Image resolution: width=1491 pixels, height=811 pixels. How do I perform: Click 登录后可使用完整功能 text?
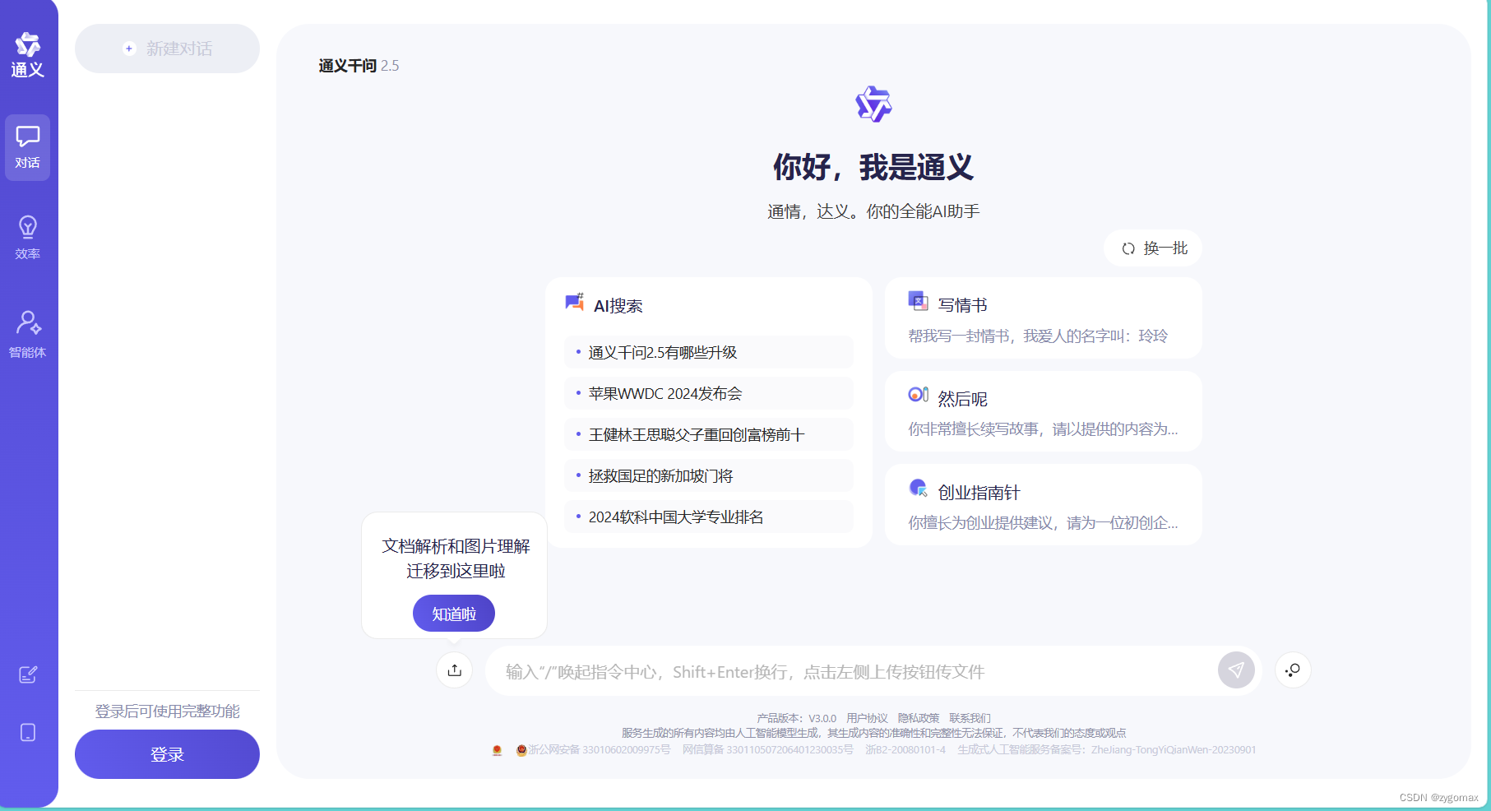(x=167, y=711)
